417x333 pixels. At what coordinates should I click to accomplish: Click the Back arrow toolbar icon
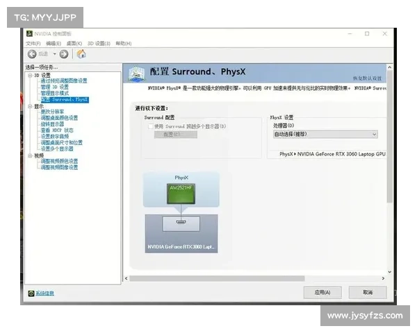pyautogui.click(x=32, y=54)
